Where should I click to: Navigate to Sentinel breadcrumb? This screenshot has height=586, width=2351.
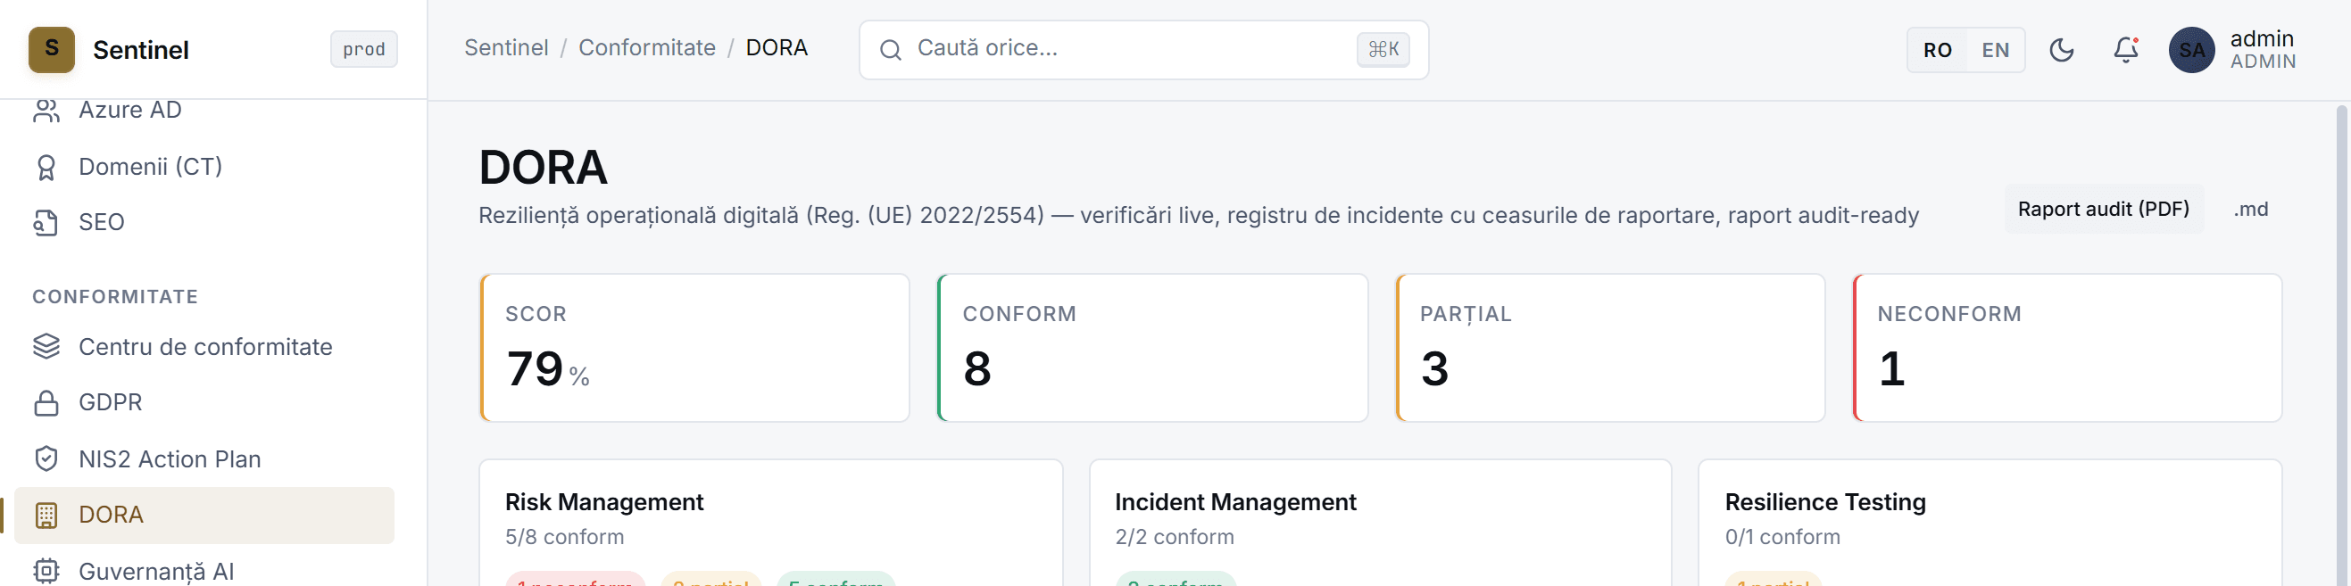click(x=505, y=48)
